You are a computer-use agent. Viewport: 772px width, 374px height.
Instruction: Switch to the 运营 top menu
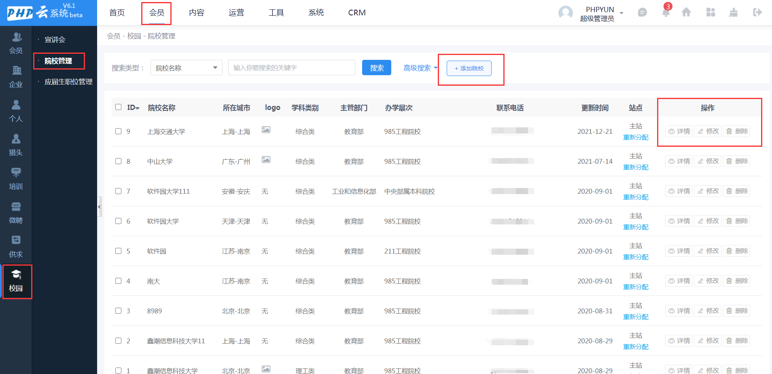(236, 13)
